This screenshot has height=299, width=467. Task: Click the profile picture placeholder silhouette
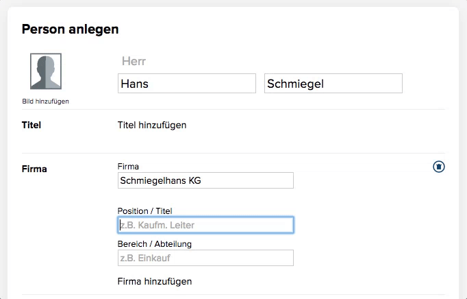tap(46, 71)
